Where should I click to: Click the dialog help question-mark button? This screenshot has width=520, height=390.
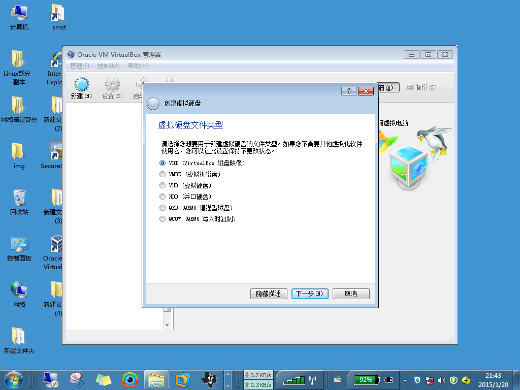pyautogui.click(x=349, y=91)
